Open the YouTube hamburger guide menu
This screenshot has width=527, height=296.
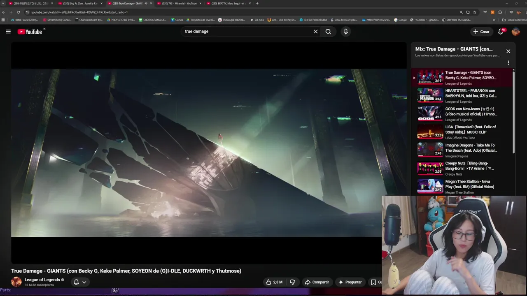click(8, 31)
